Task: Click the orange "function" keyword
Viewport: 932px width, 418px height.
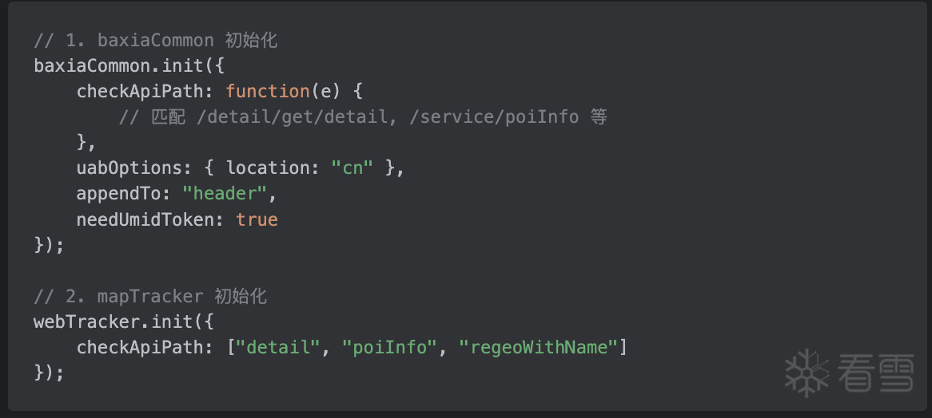Action: 268,92
